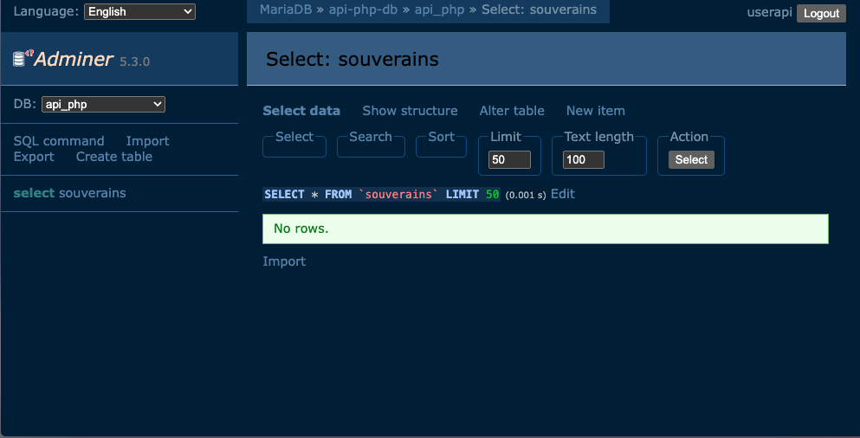The height and width of the screenshot is (438, 860).
Task: Open the souverains table in sidebar
Action: point(92,193)
